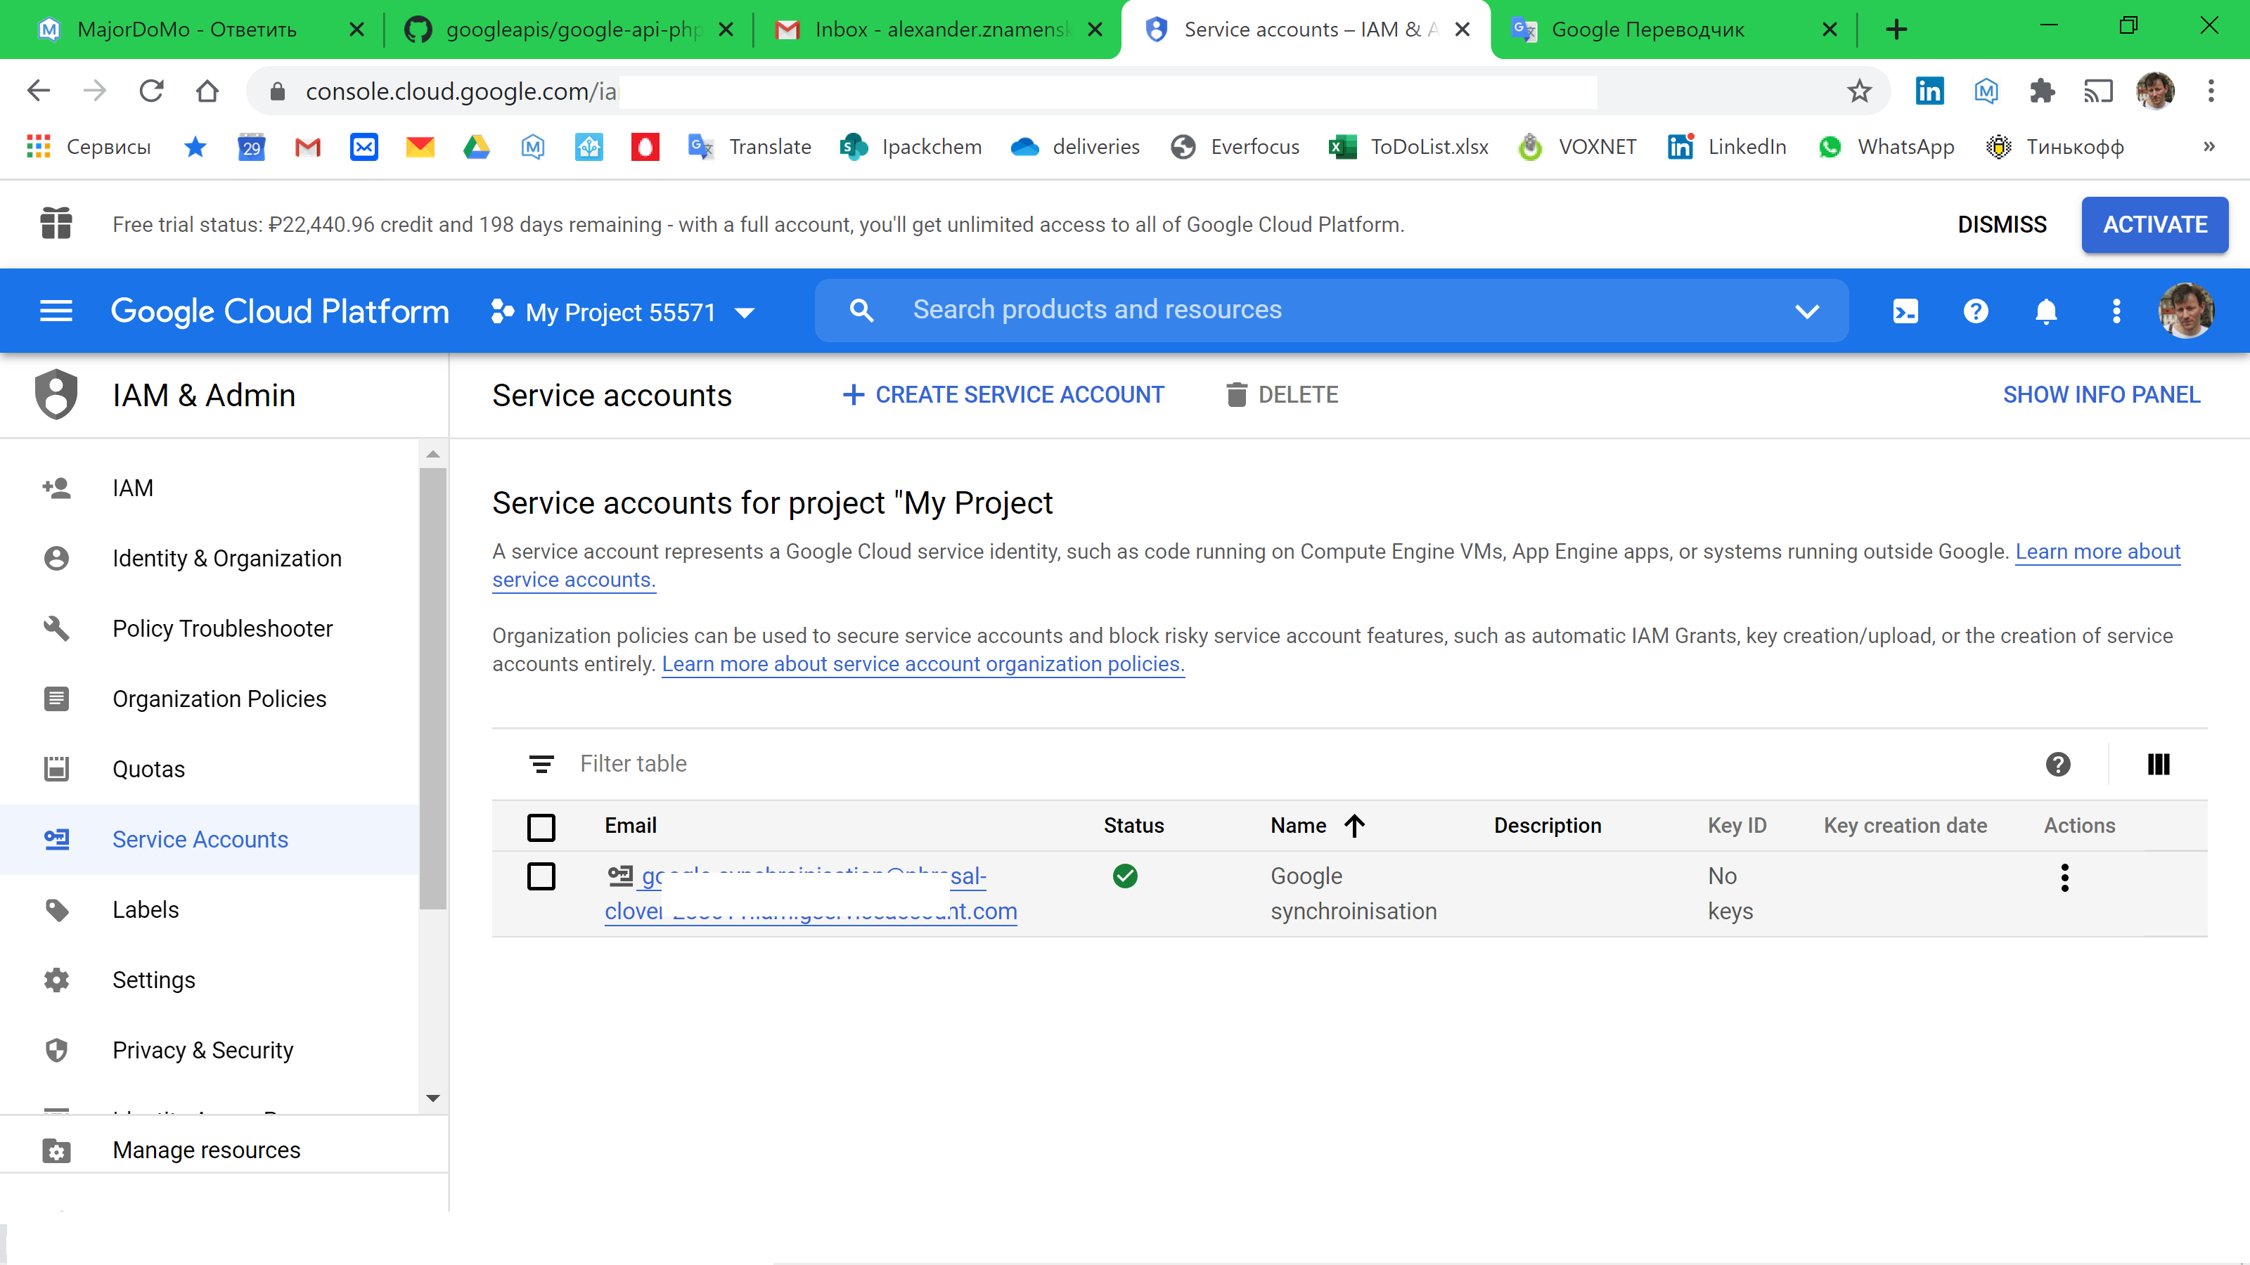This screenshot has width=2250, height=1265.
Task: Check the Google synchroinisation account row
Action: point(541,876)
